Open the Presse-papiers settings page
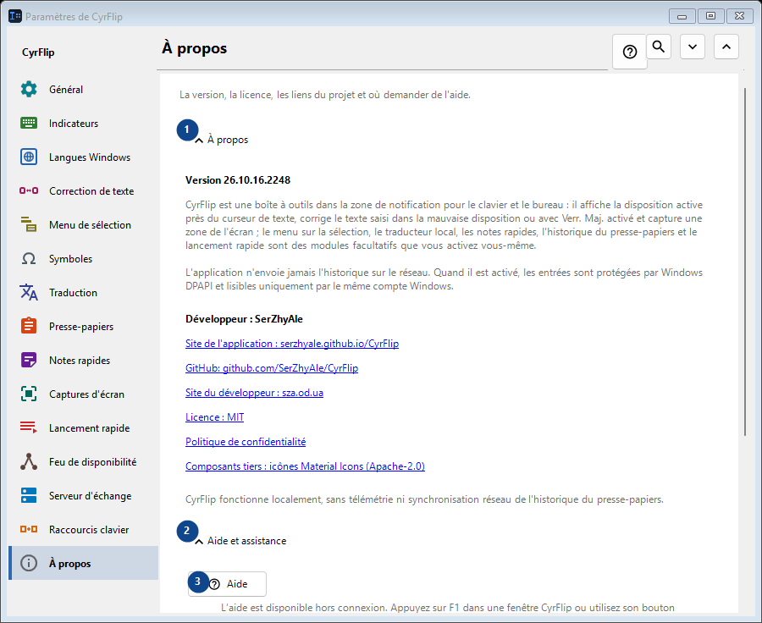This screenshot has width=762, height=623. (x=84, y=326)
